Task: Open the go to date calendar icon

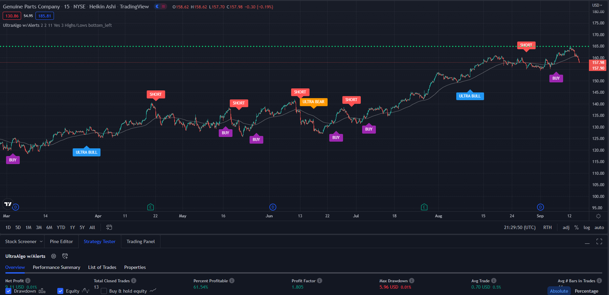Action: point(109,228)
